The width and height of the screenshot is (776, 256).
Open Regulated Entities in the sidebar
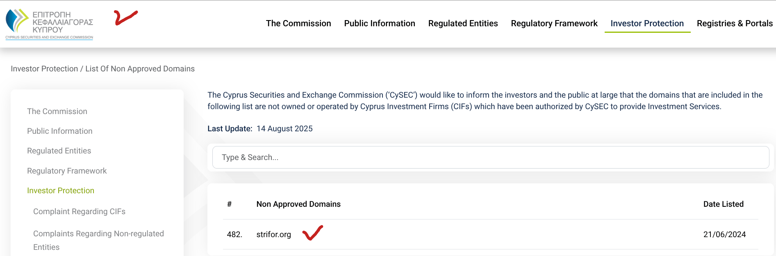click(59, 151)
